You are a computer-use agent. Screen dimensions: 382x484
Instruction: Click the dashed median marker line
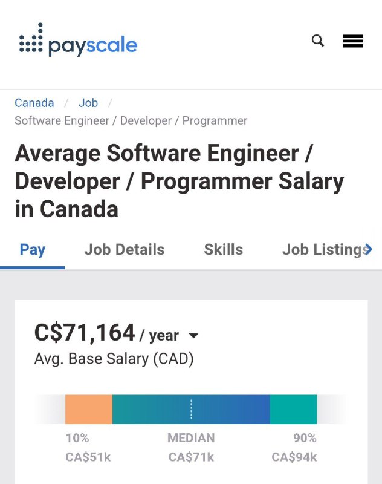(191, 410)
